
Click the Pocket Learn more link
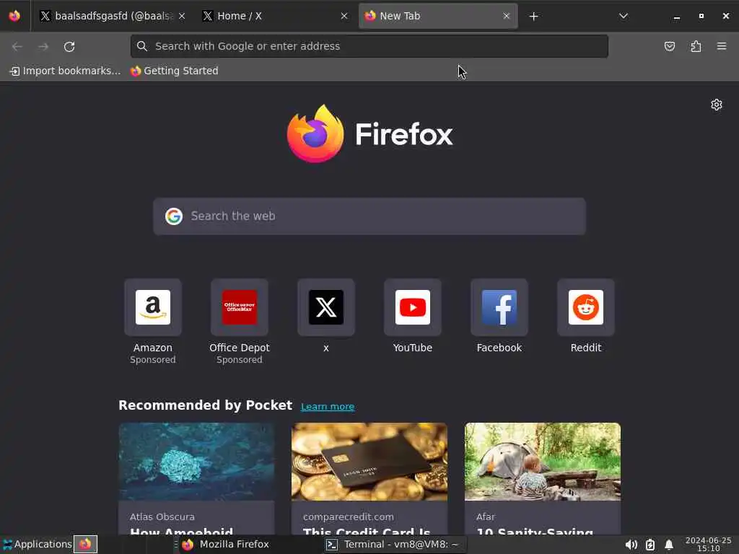(x=328, y=407)
